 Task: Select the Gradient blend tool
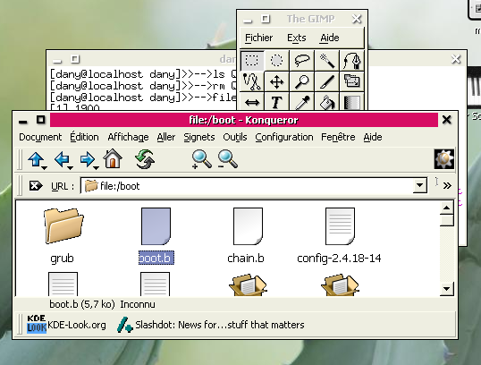pos(352,102)
